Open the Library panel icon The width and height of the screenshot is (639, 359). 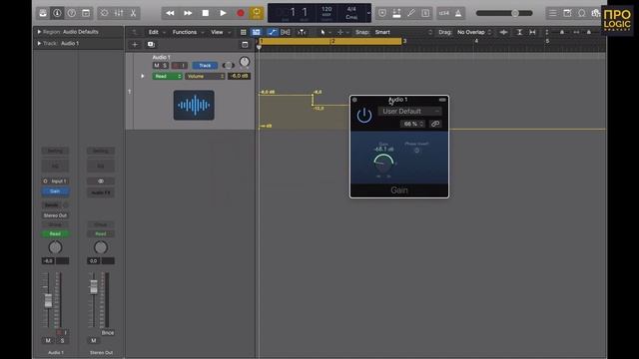pyautogui.click(x=43, y=13)
